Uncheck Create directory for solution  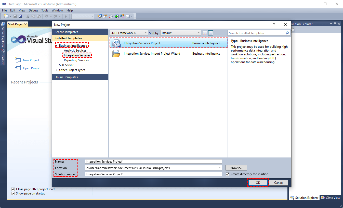click(x=228, y=174)
